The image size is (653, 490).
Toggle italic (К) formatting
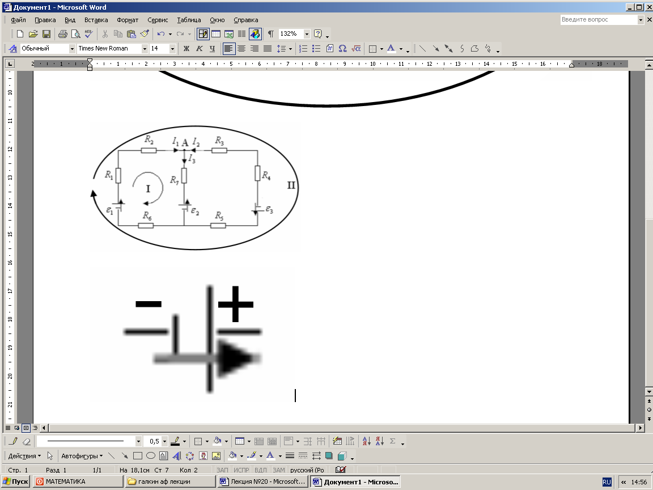pos(199,49)
